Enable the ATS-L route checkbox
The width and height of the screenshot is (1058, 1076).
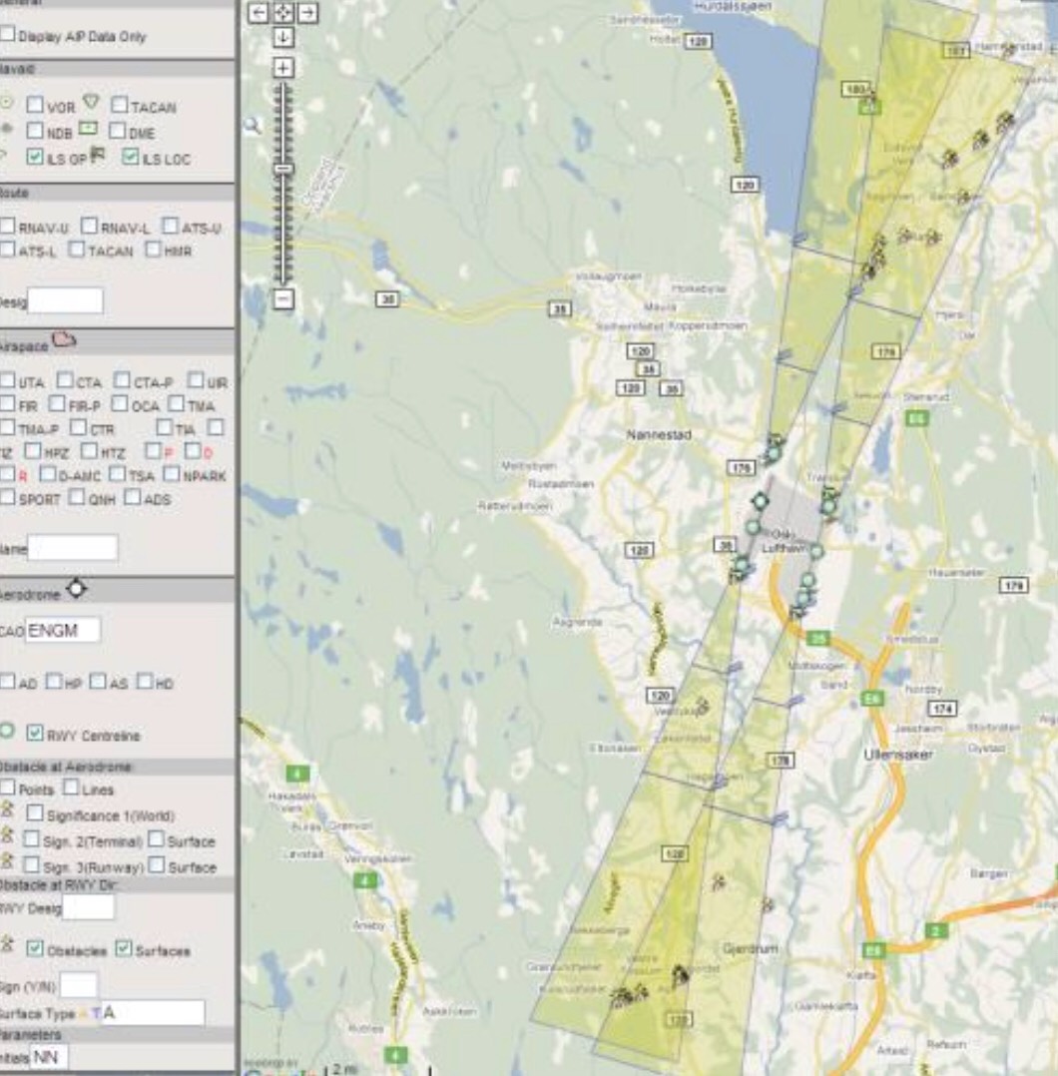[x=8, y=249]
